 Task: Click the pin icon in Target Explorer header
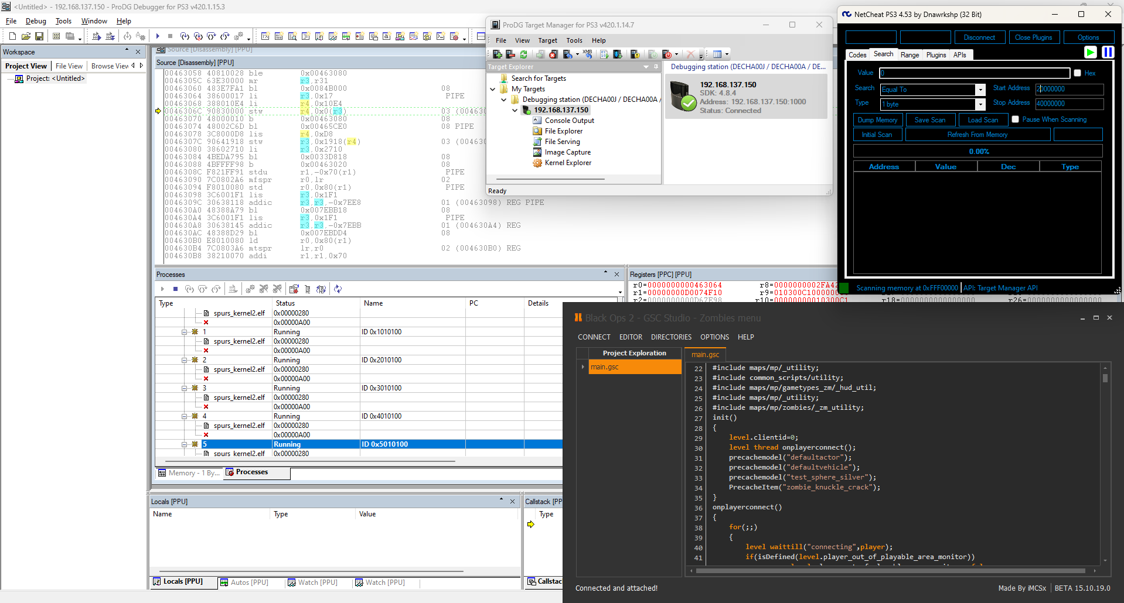[656, 67]
